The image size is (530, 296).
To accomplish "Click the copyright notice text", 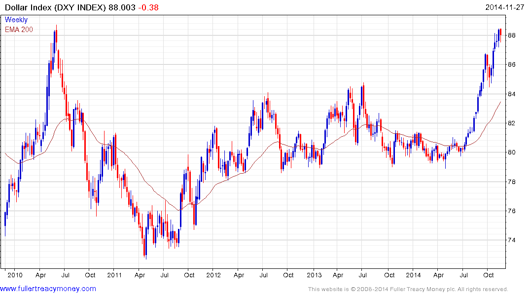I will 408,289.
